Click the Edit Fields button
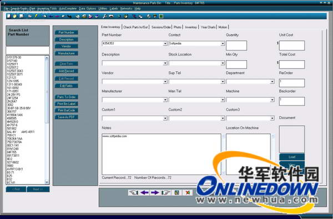The width and height of the screenshot is (333, 219). click(x=66, y=86)
